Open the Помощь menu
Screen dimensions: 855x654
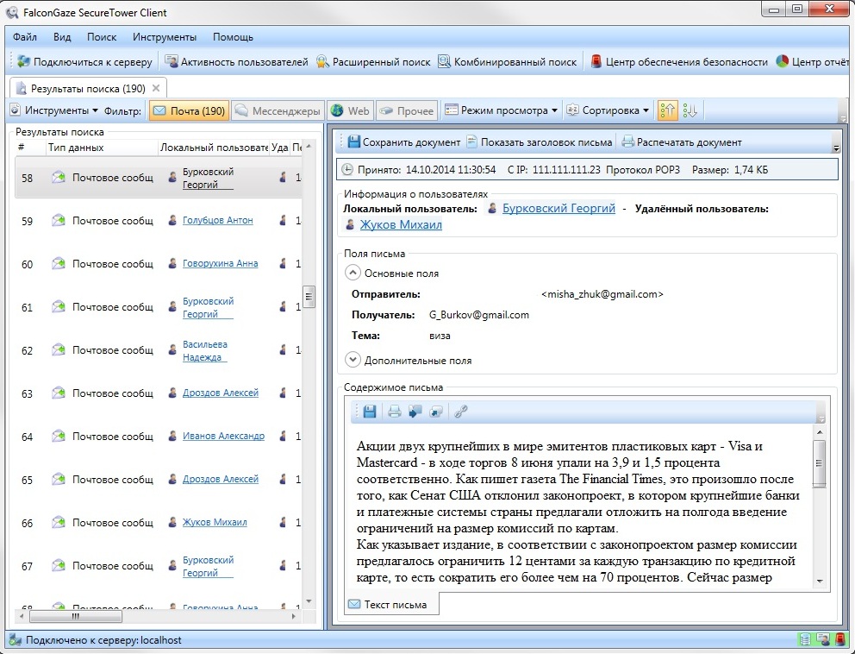click(233, 37)
